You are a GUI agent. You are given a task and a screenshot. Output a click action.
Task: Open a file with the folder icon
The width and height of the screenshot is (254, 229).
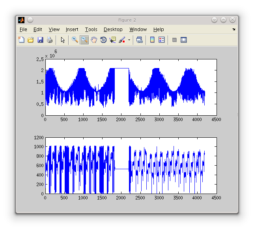[30, 40]
